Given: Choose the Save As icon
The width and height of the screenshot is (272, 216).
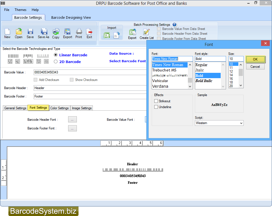Looking at the screenshot, I should point(43,33).
